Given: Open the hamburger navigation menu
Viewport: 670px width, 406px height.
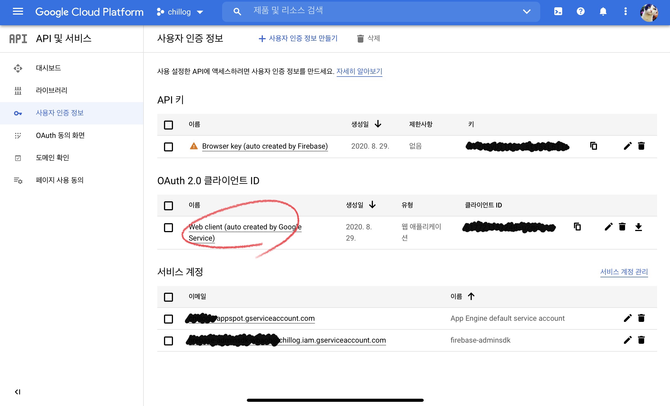Looking at the screenshot, I should pyautogui.click(x=18, y=12).
